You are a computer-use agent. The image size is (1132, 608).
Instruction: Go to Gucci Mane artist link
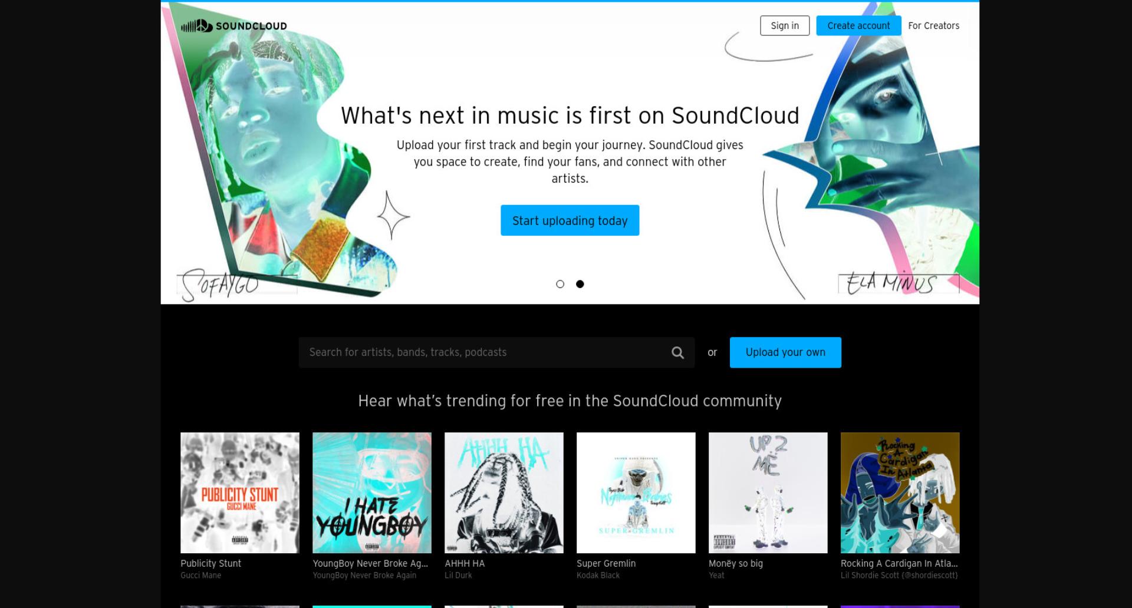click(x=201, y=576)
